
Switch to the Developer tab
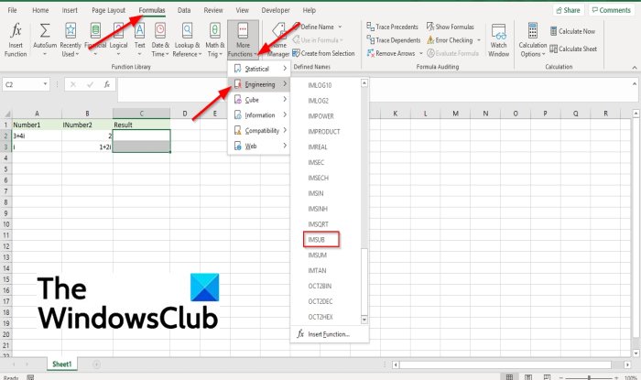(x=276, y=10)
